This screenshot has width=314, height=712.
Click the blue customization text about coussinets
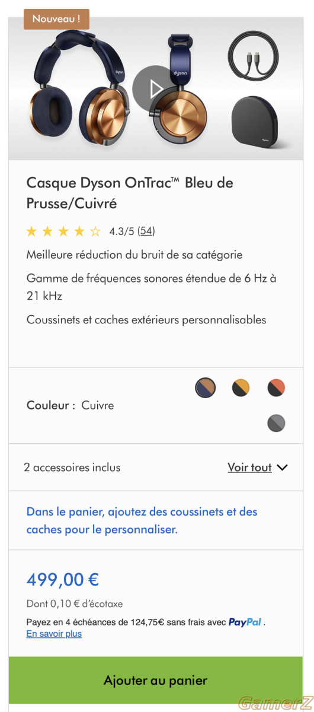142,520
